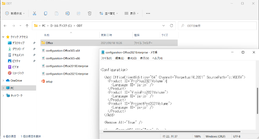The image size is (259, 139).
Task: Open the three-dots See more menu
Action: [148, 13]
